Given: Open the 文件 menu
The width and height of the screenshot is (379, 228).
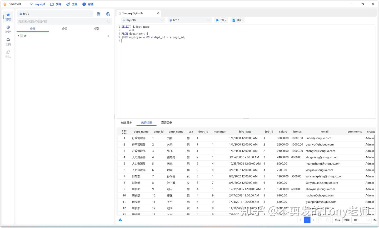Looking at the screenshot, I should [56, 4].
